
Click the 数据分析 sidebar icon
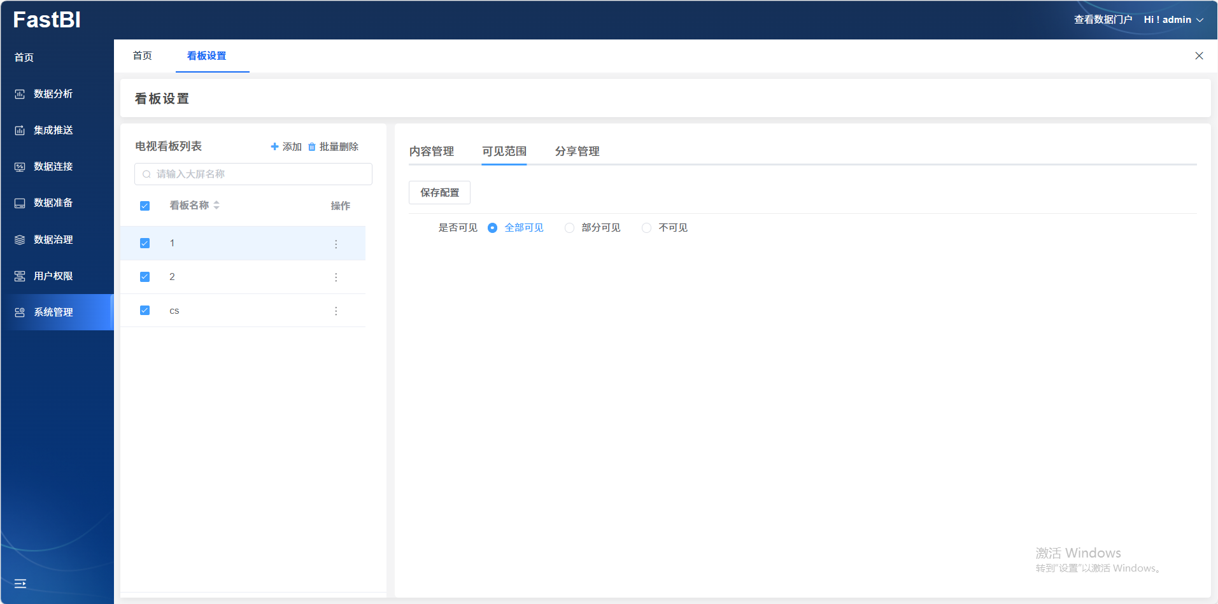pyautogui.click(x=20, y=94)
